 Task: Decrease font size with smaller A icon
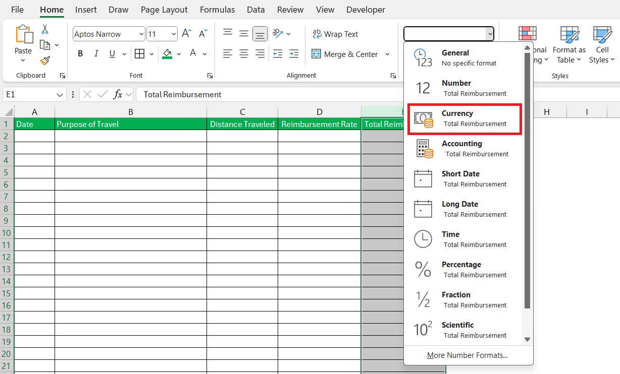point(203,34)
